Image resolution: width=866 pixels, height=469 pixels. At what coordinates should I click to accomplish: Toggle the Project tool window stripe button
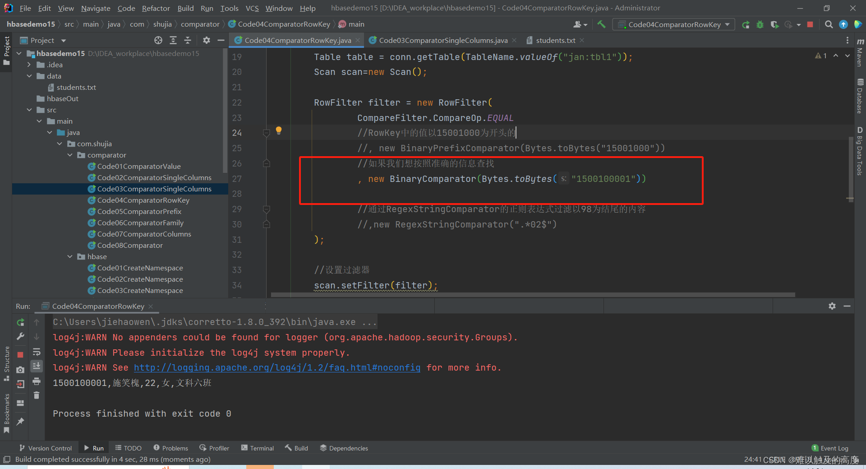pos(6,50)
